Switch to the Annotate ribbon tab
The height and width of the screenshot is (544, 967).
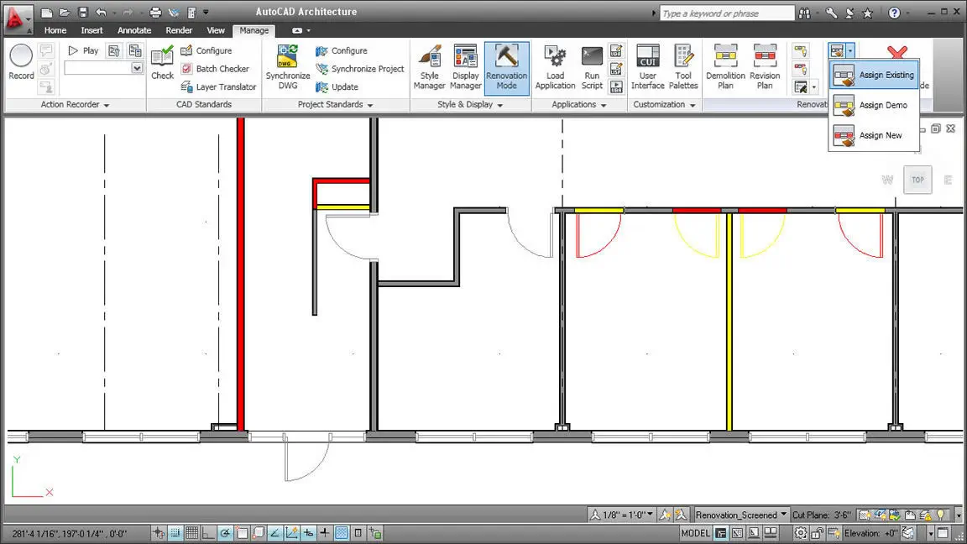134,30
